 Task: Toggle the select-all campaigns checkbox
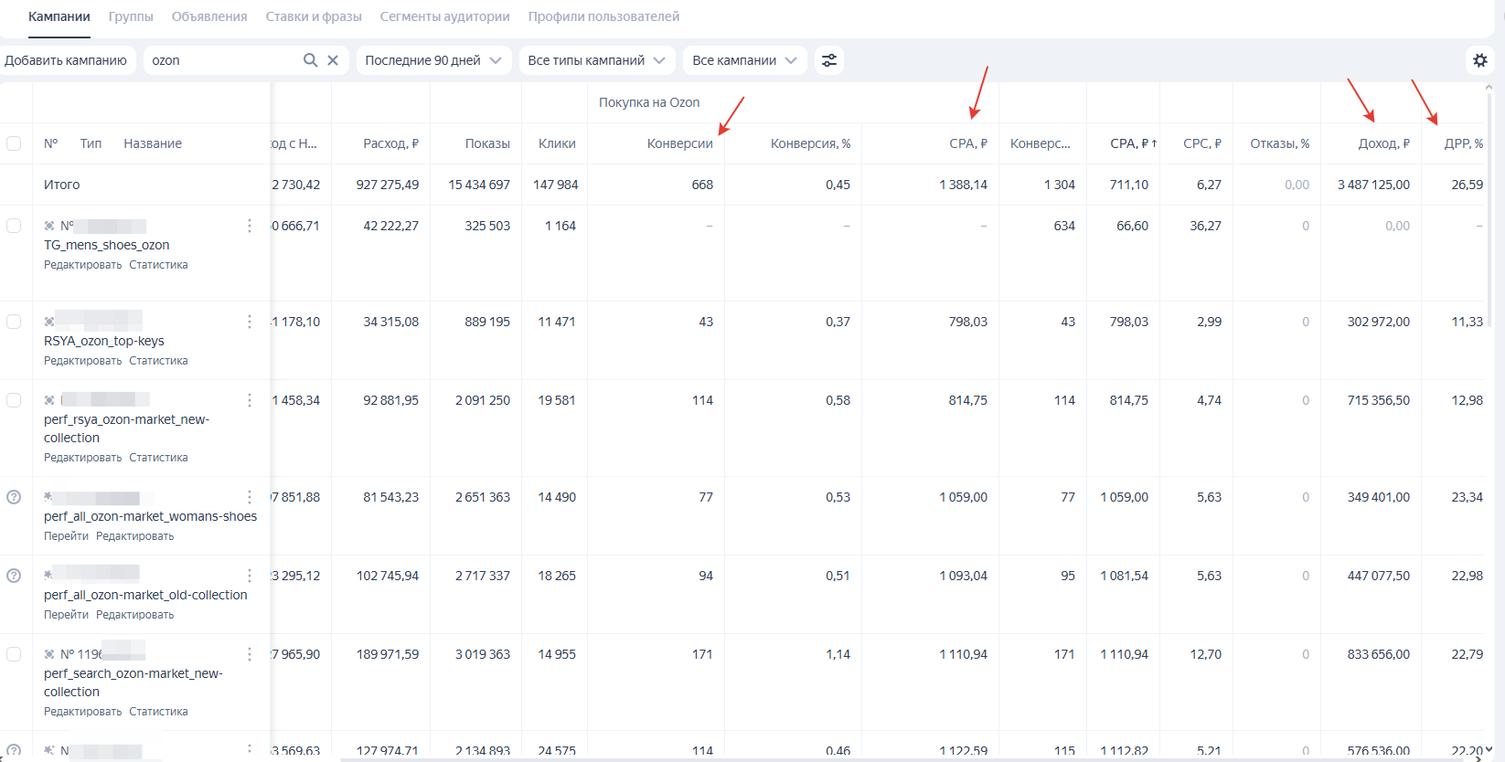tap(14, 143)
